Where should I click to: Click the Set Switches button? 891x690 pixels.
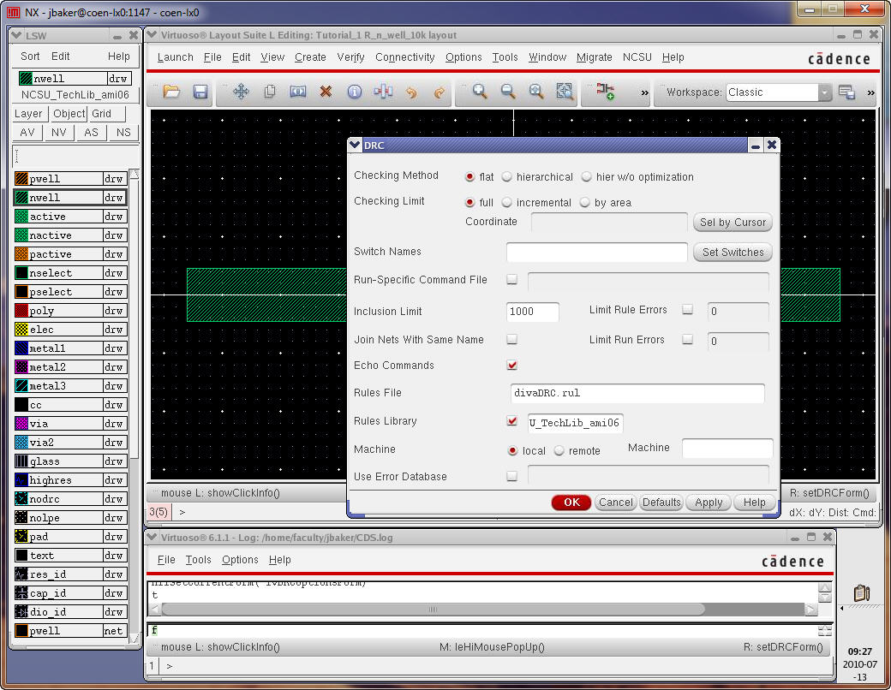click(x=733, y=253)
